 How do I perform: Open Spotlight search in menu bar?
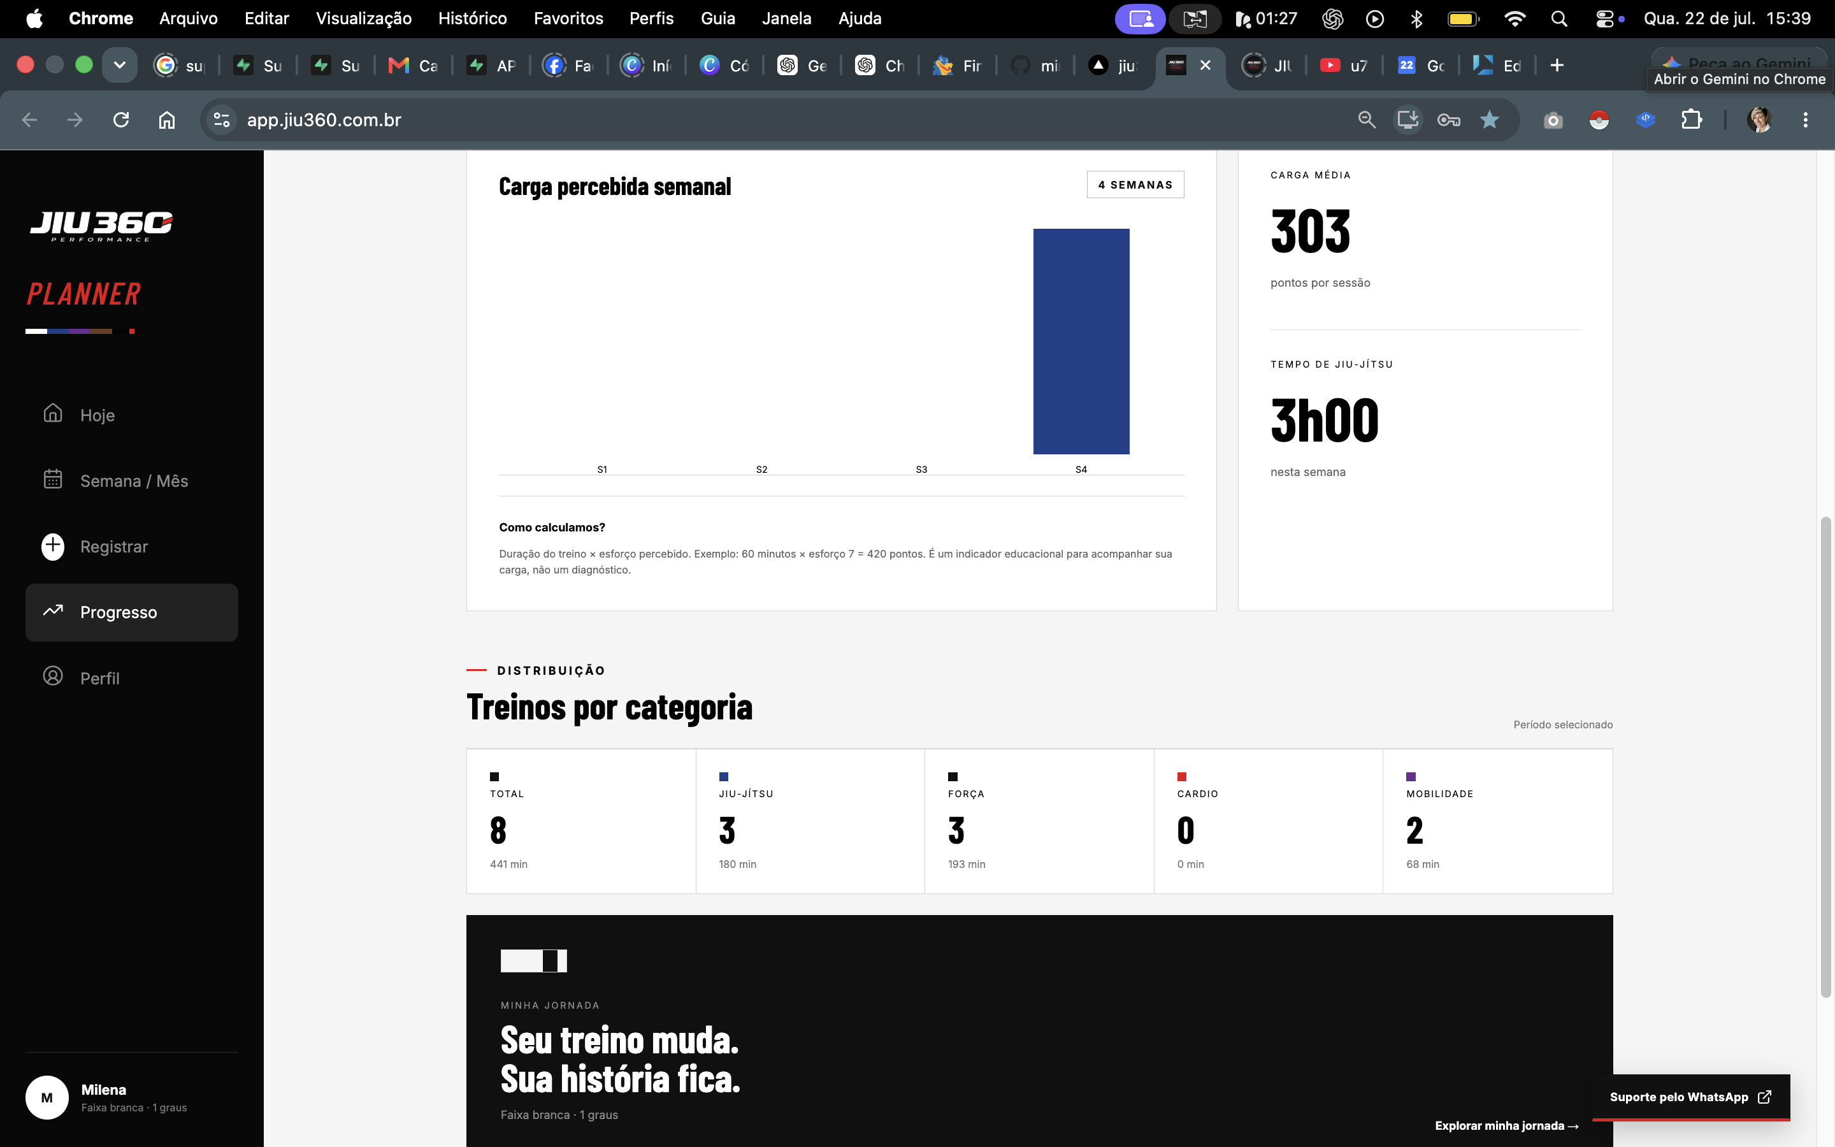(1559, 18)
